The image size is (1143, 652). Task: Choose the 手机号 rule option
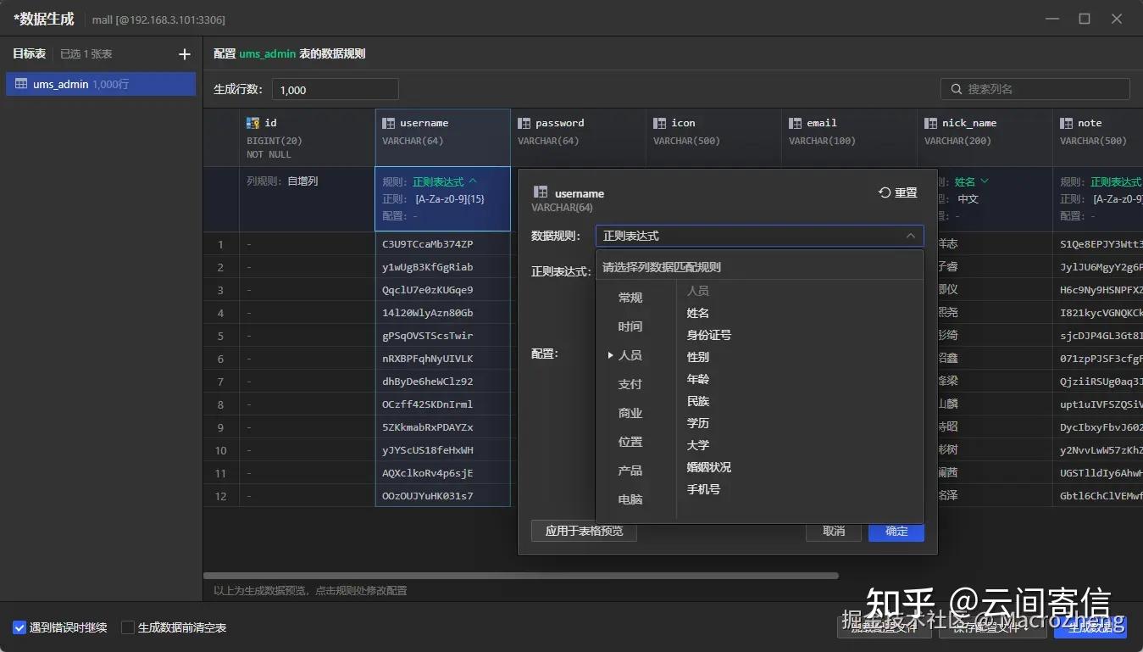703,489
